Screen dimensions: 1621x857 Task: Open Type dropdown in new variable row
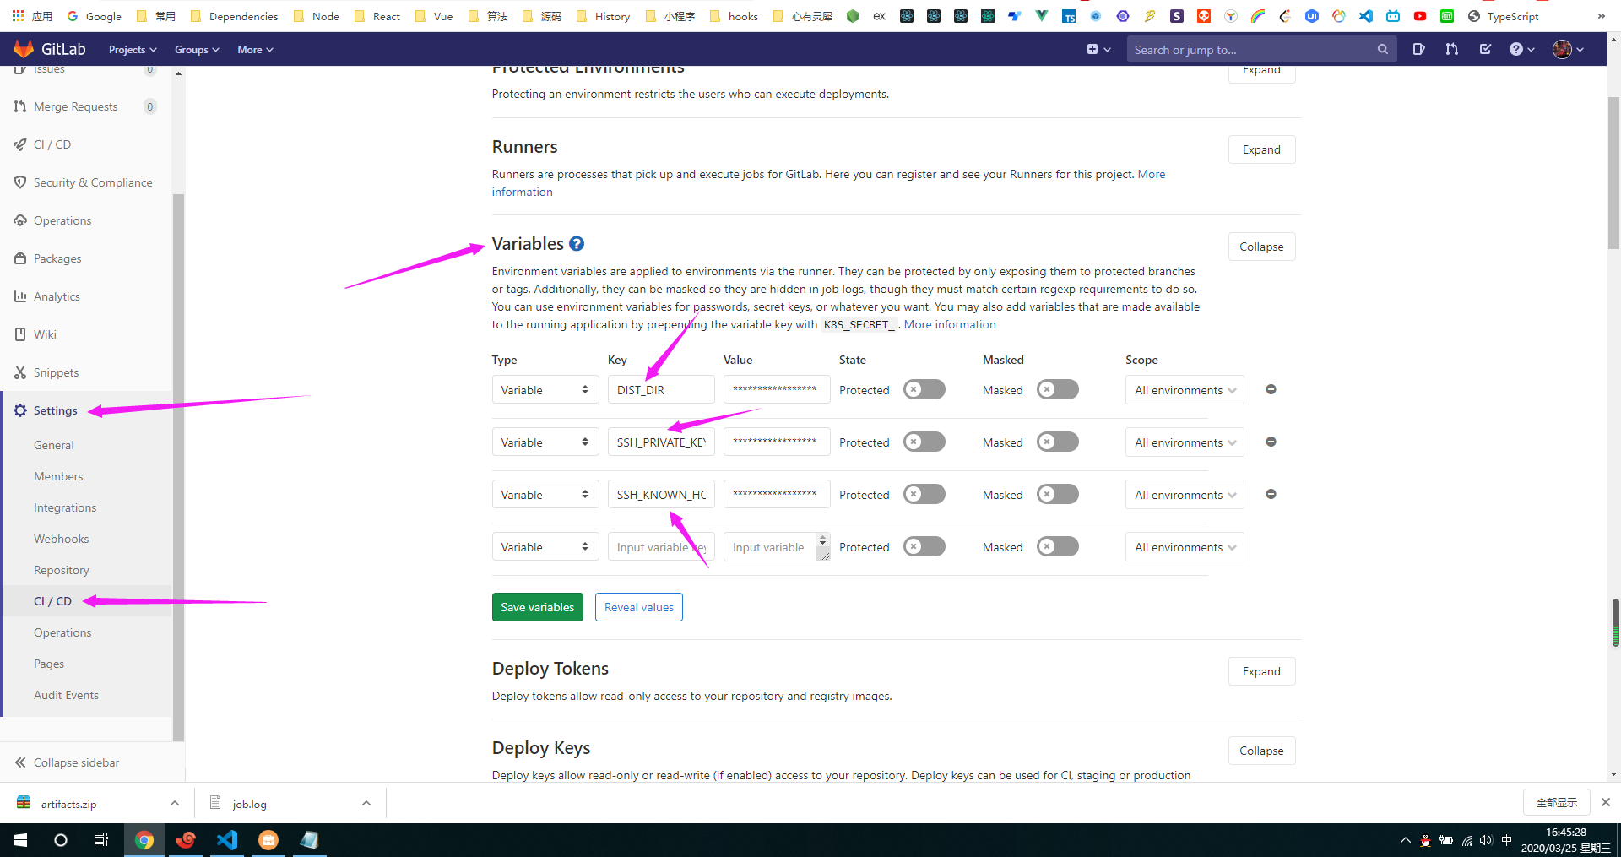pyautogui.click(x=545, y=546)
